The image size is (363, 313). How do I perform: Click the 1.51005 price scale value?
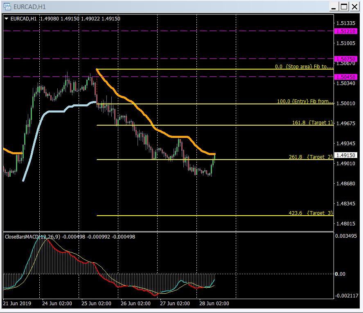[x=346, y=43]
